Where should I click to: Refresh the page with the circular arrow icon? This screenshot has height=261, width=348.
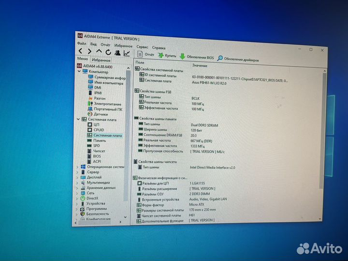click(x=108, y=52)
